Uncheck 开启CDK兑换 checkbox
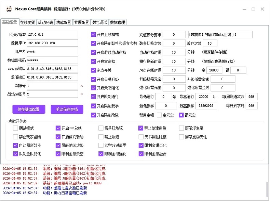The image size is (270, 201). 58,128
